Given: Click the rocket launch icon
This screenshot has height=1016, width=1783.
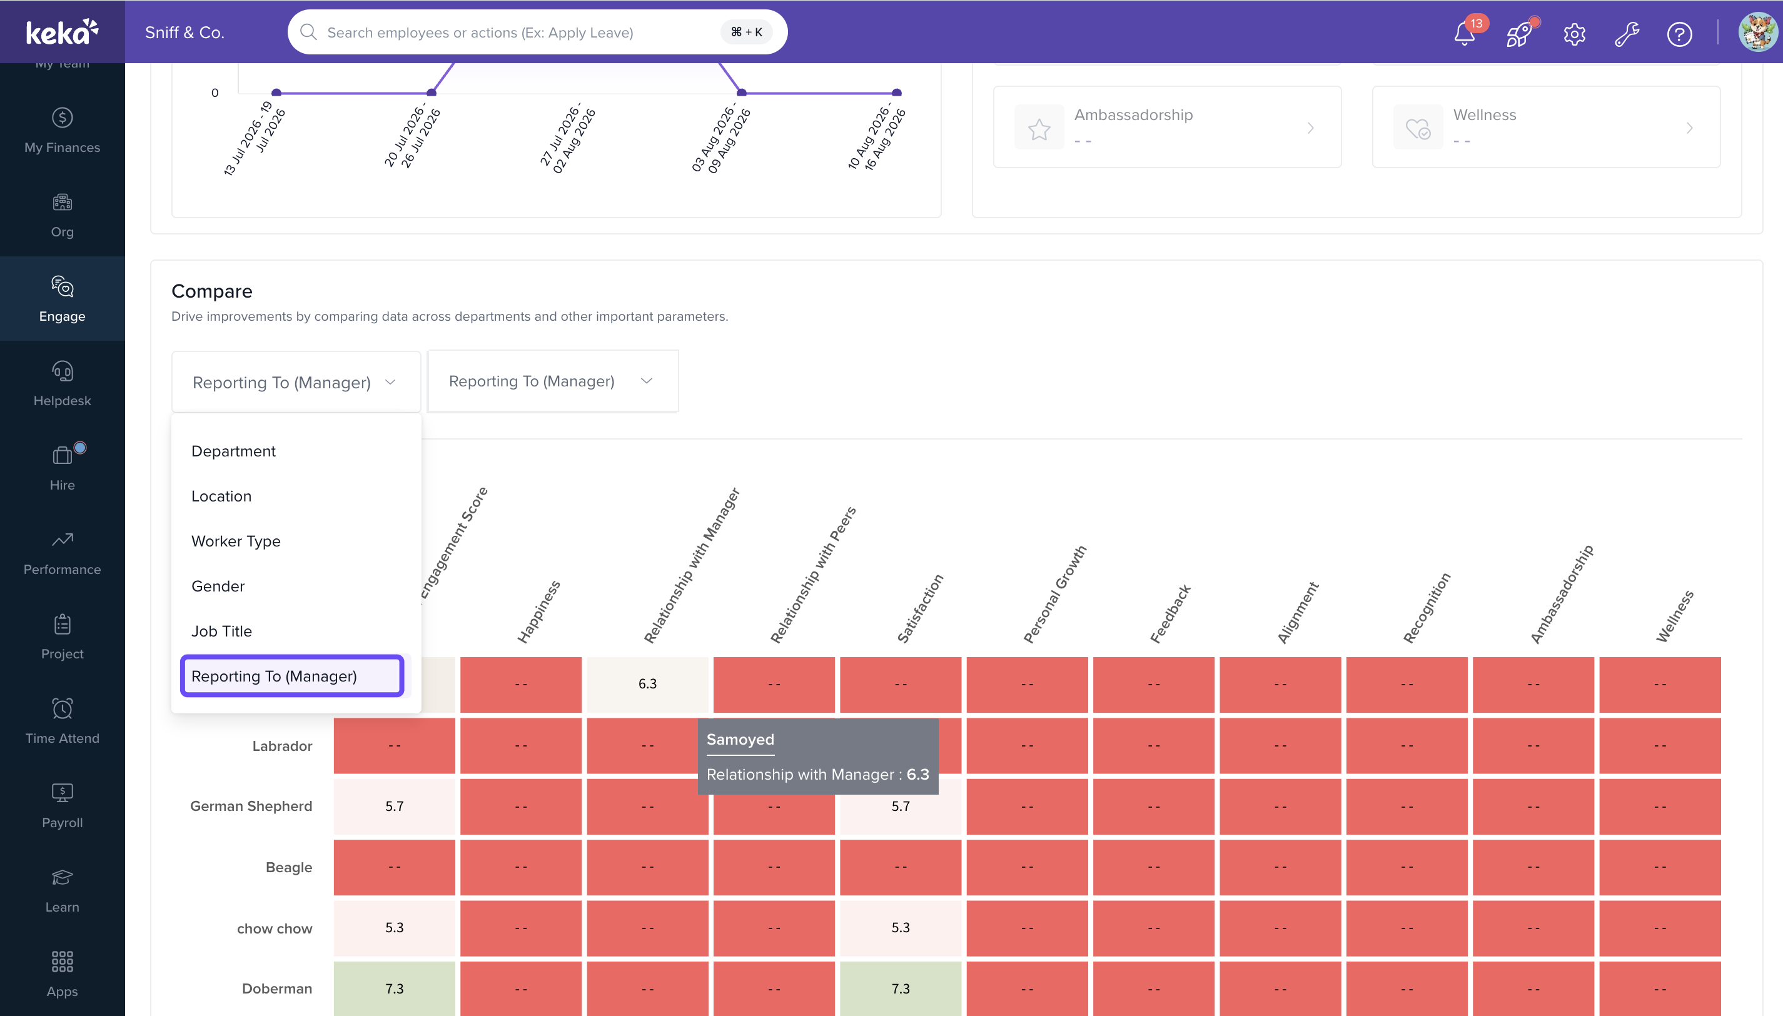Looking at the screenshot, I should coord(1518,33).
